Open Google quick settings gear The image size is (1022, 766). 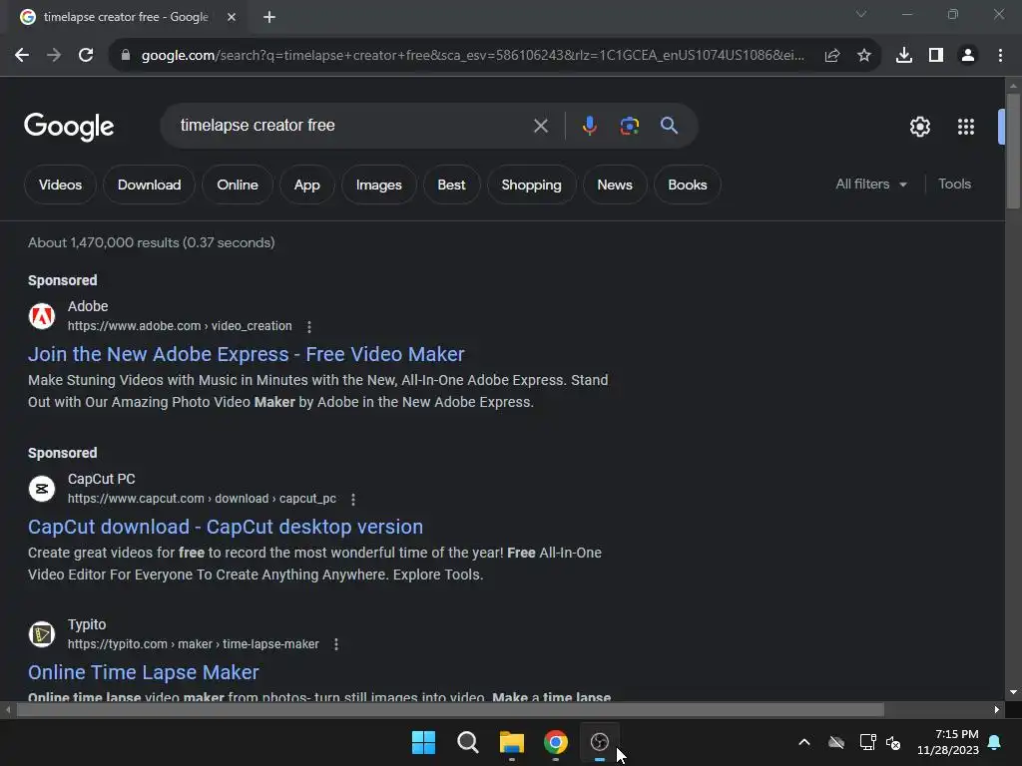919,127
